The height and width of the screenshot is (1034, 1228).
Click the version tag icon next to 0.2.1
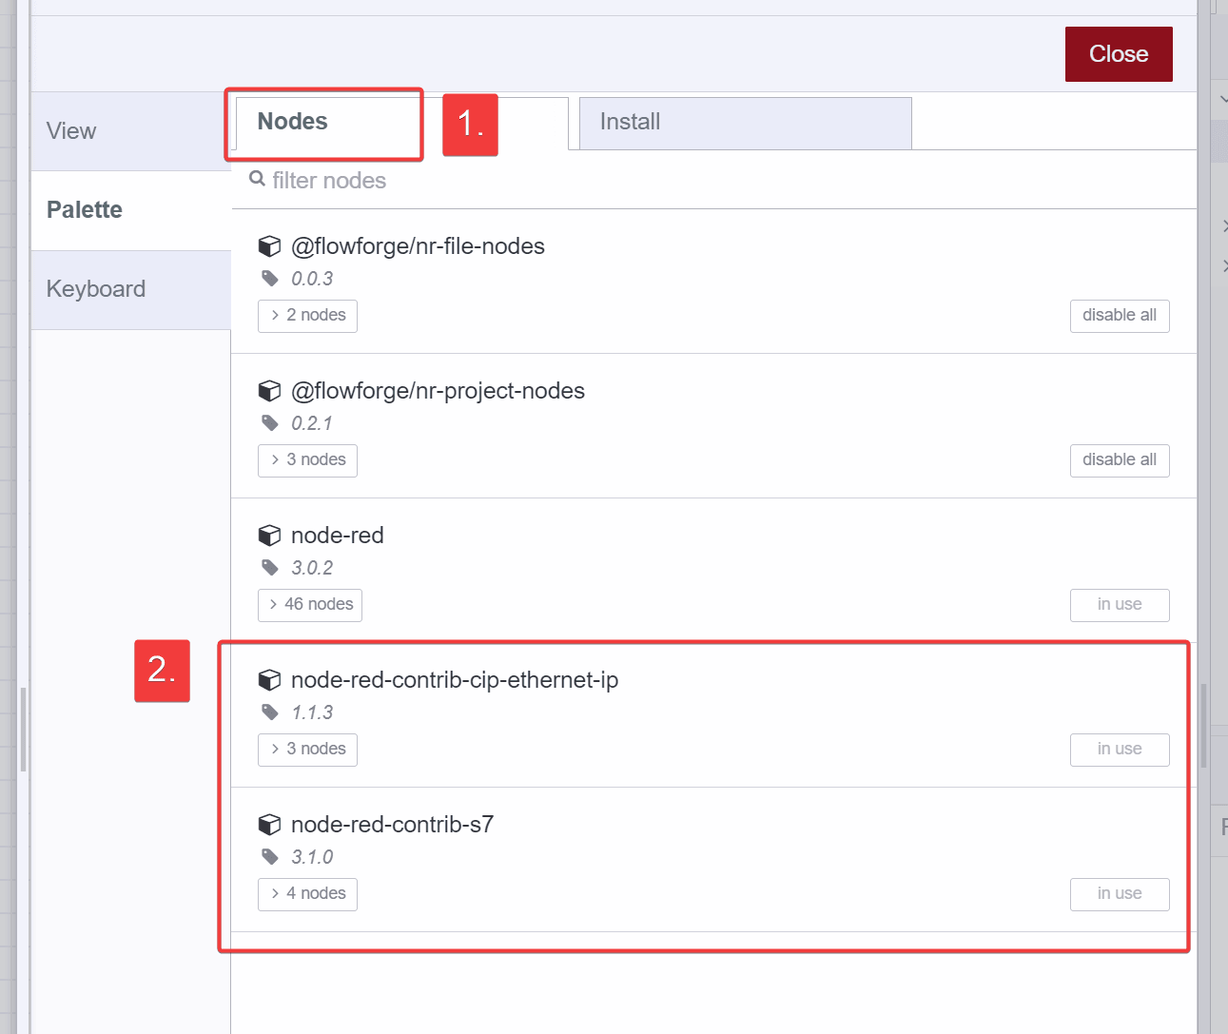(269, 422)
